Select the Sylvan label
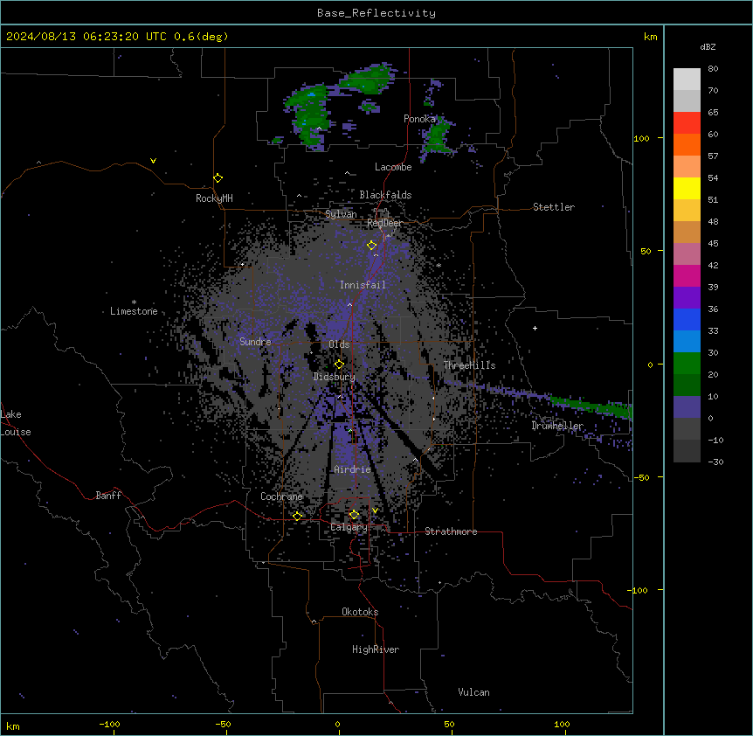 tap(341, 214)
